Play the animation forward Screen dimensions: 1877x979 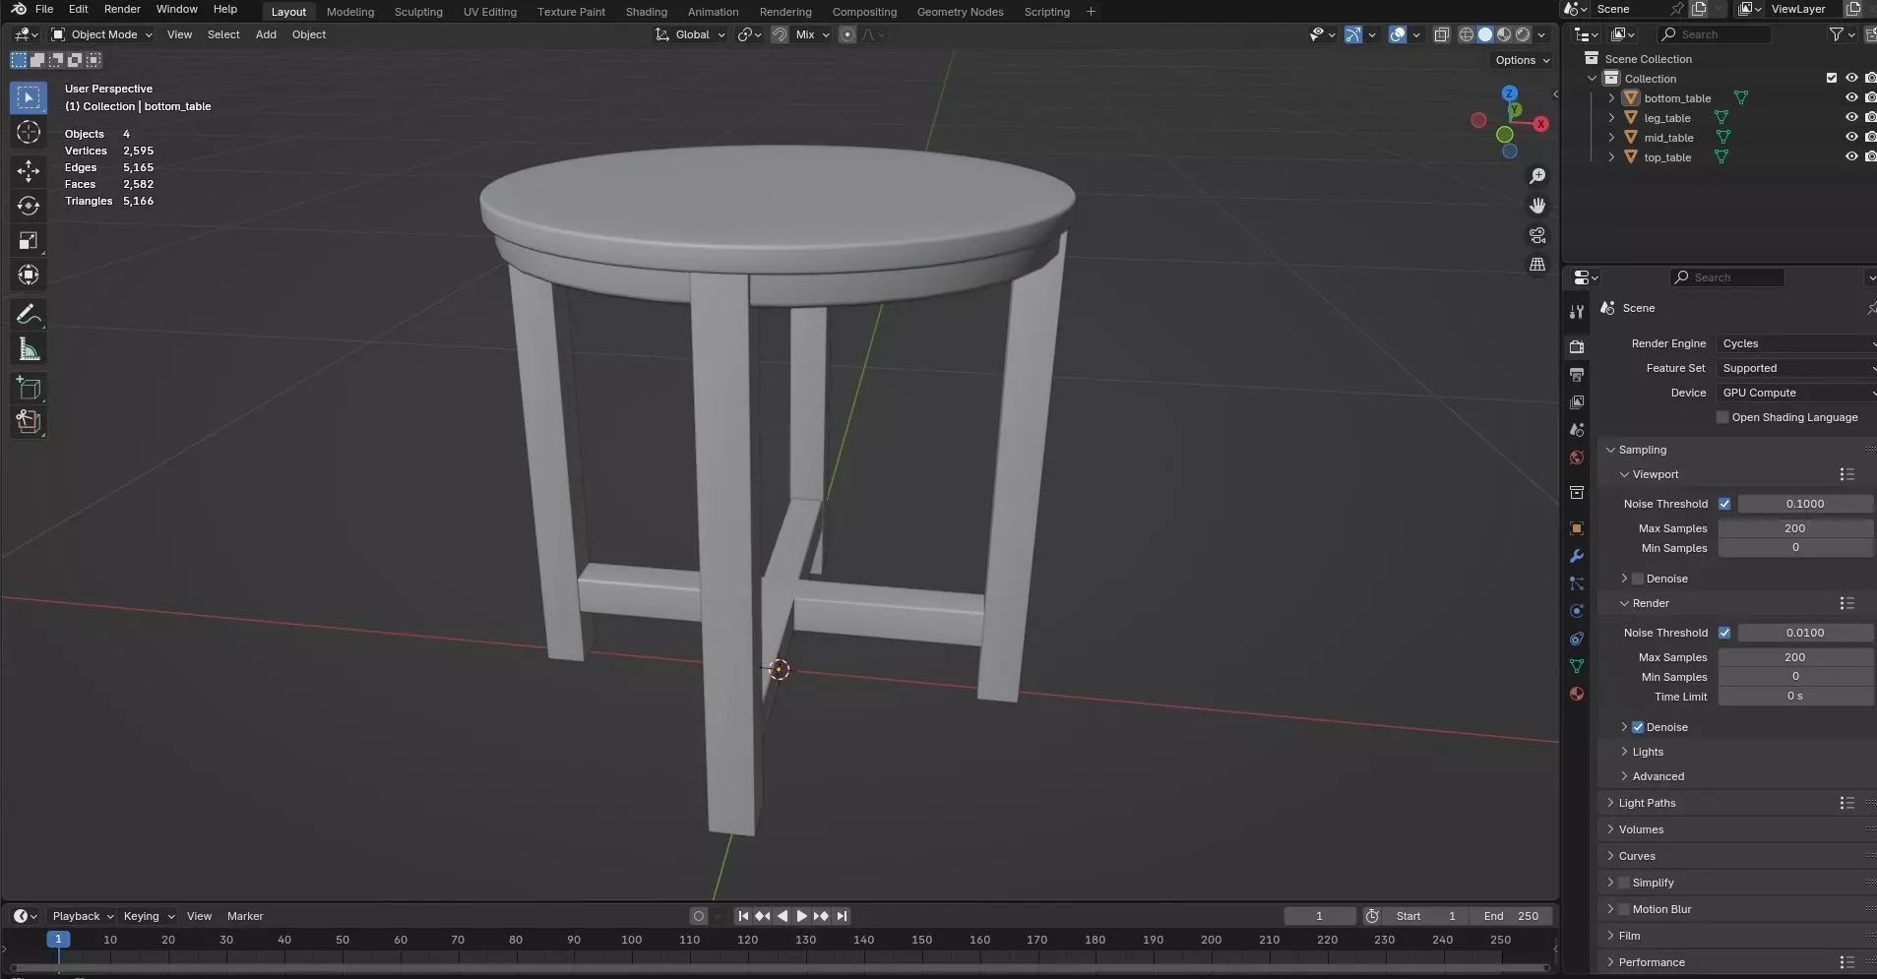(801, 916)
